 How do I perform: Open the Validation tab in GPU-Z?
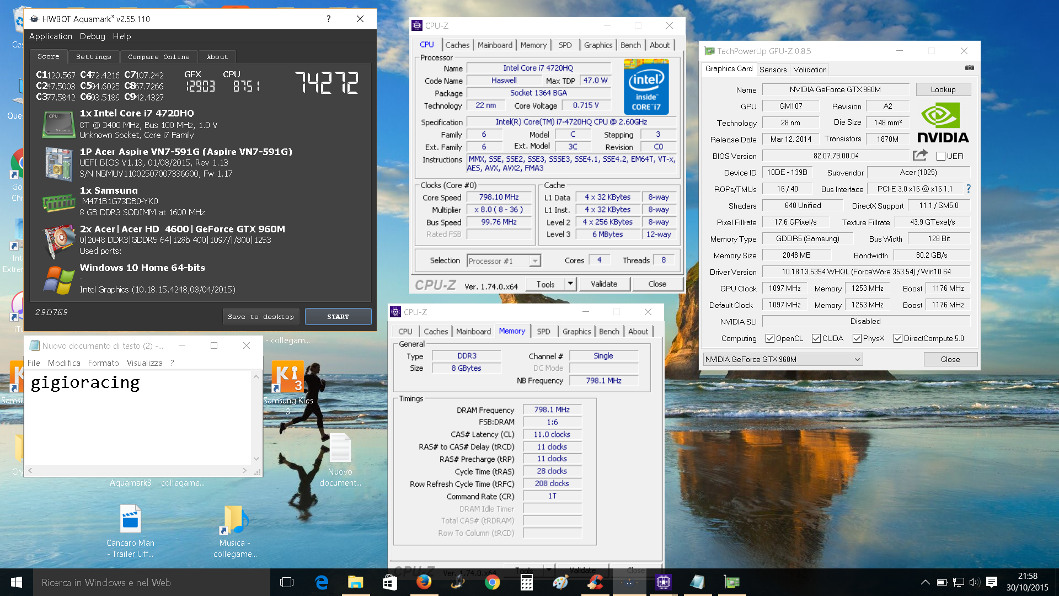[810, 70]
